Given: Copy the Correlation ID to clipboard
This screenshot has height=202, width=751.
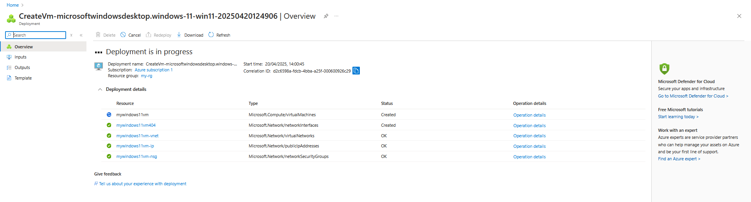Looking at the screenshot, I should [x=356, y=71].
